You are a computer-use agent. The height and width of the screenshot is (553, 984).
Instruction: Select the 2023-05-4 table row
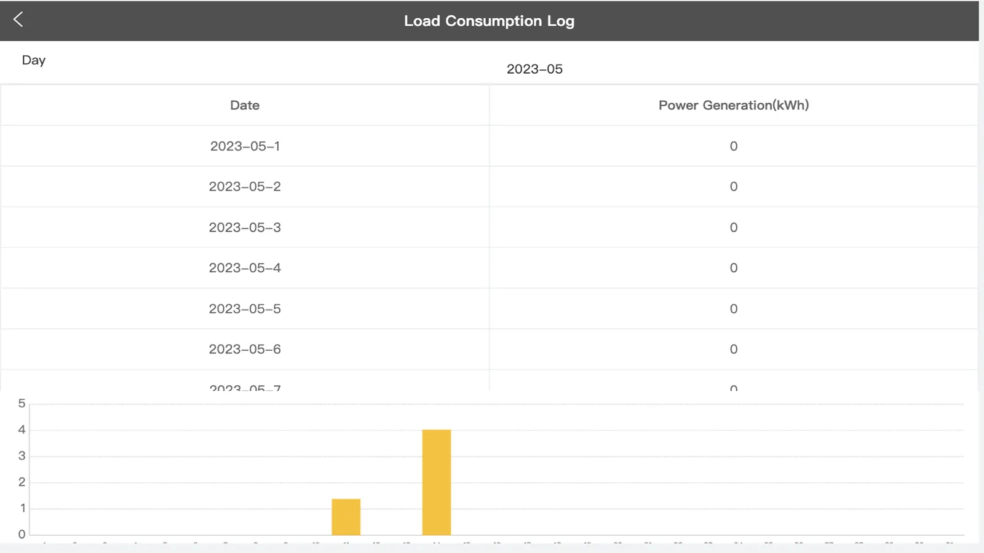click(244, 267)
